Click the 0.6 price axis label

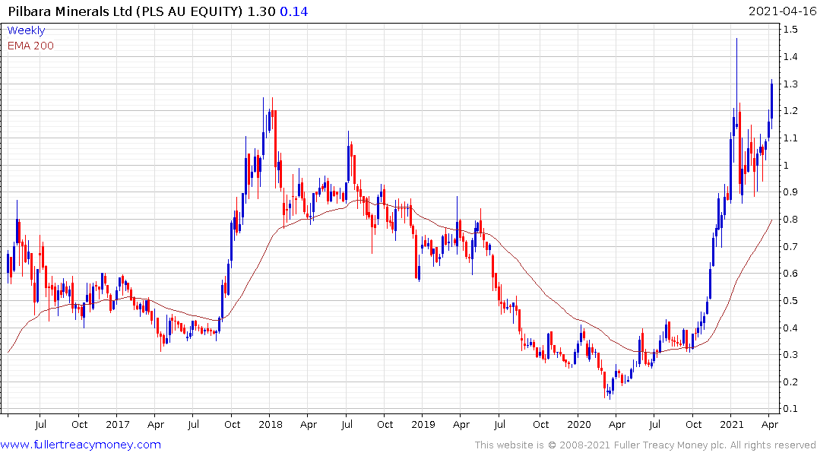pyautogui.click(x=790, y=273)
